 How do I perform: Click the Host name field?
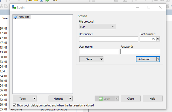[x=108, y=39]
